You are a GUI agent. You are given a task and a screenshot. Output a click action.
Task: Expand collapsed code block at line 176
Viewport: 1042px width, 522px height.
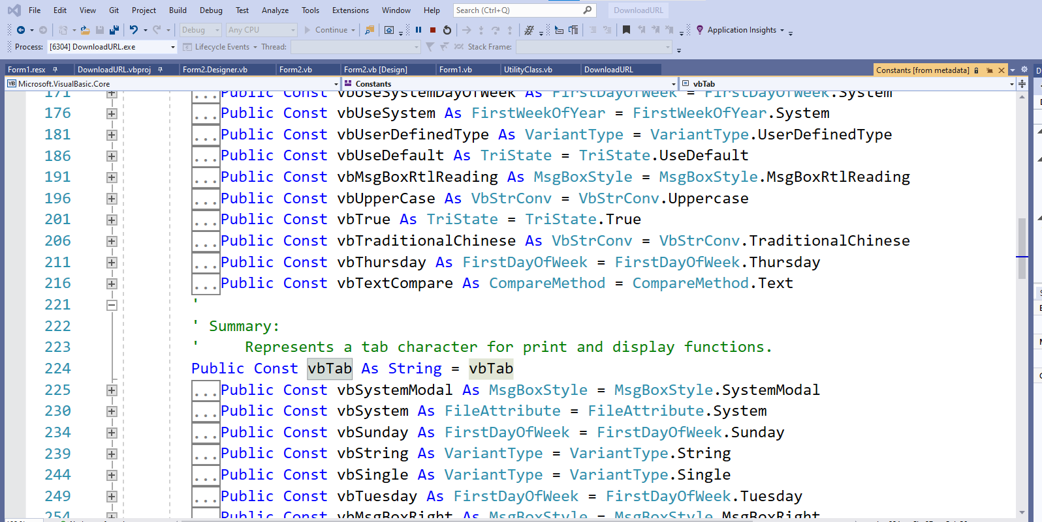point(112,113)
